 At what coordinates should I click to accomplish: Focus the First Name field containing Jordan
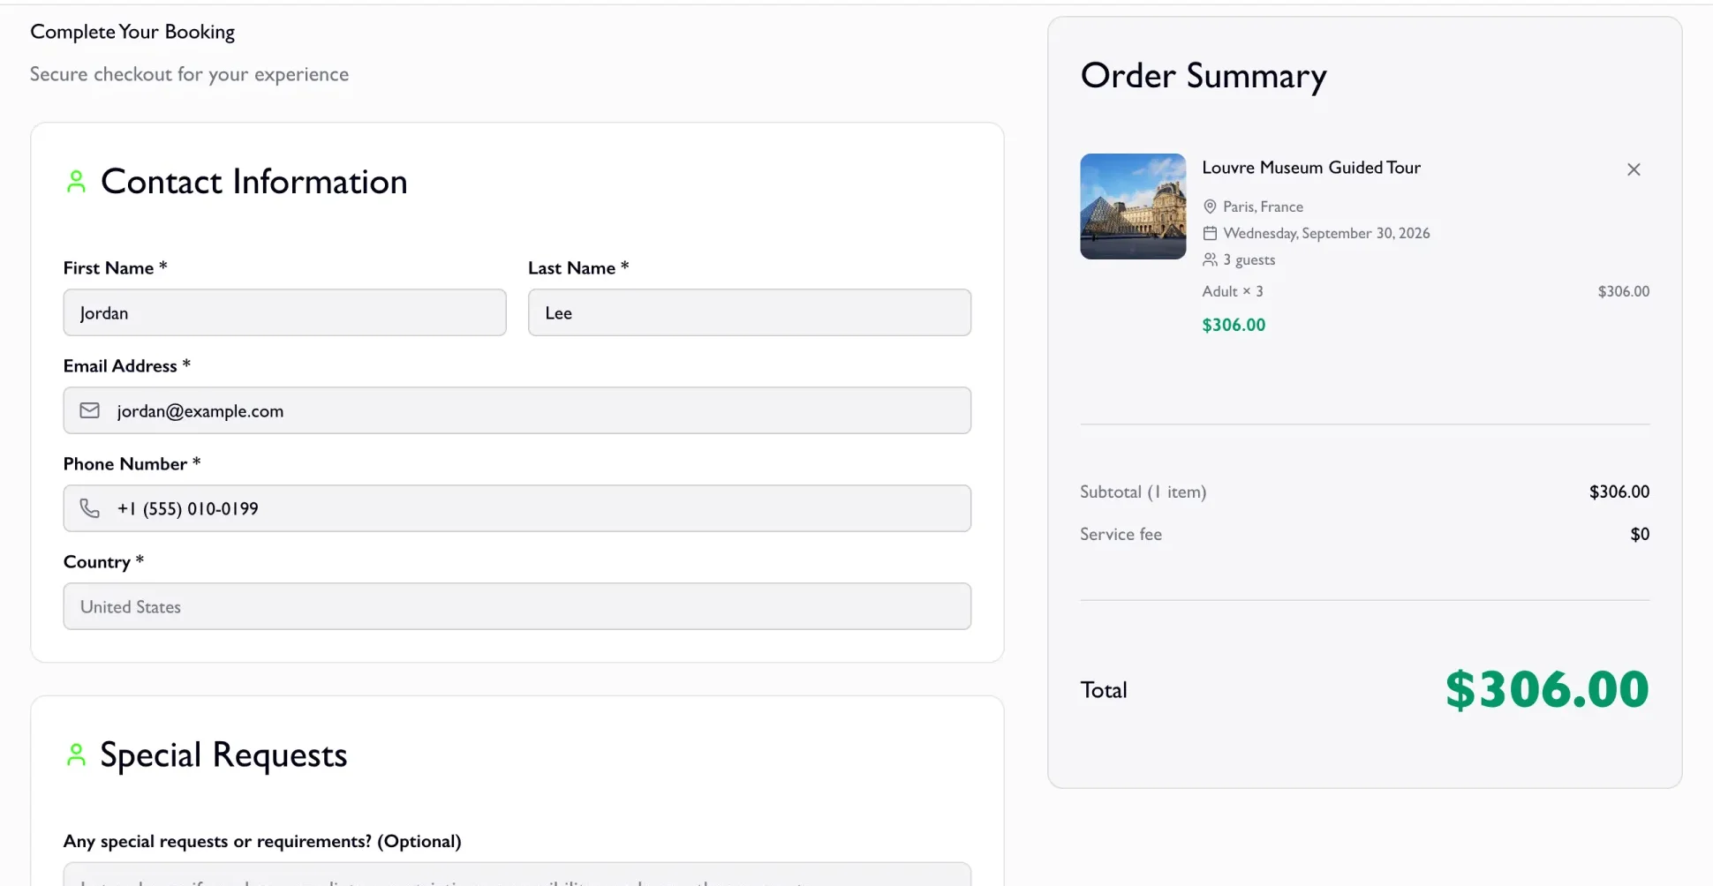(x=284, y=312)
